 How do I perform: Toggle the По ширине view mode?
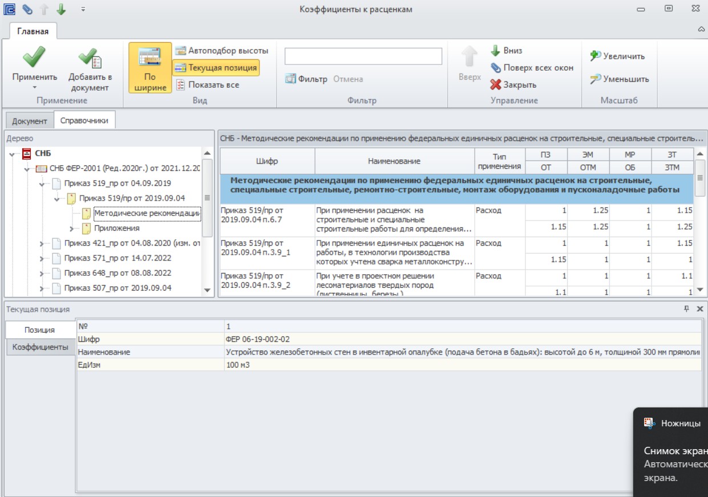pyautogui.click(x=150, y=67)
